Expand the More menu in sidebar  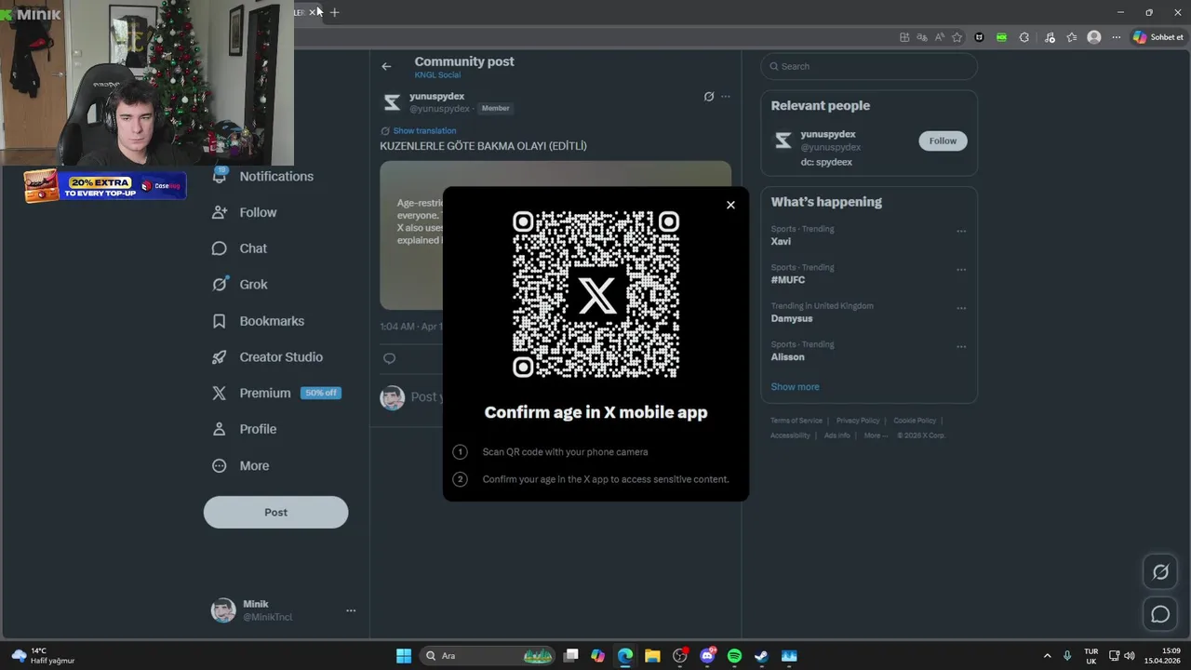[241, 465]
